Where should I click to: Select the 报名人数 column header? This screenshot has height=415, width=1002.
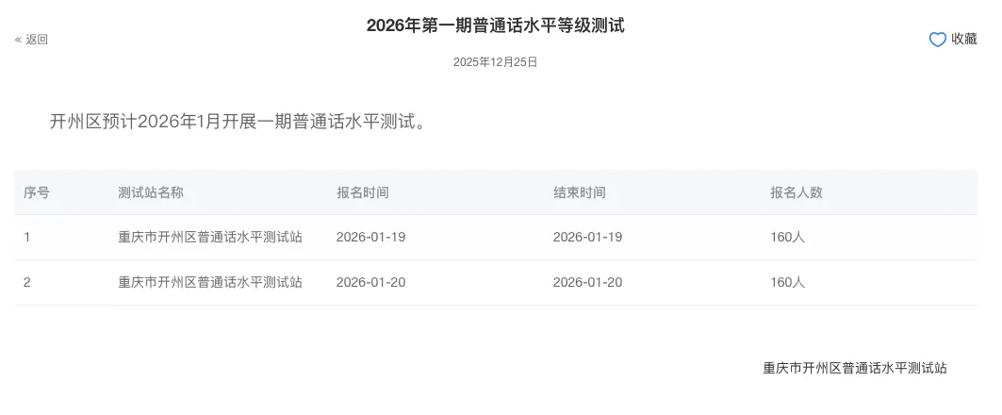tap(797, 192)
